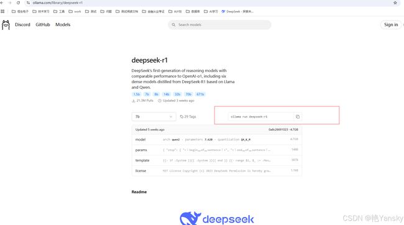Open the DeepSeek bookmark

click(x=237, y=11)
